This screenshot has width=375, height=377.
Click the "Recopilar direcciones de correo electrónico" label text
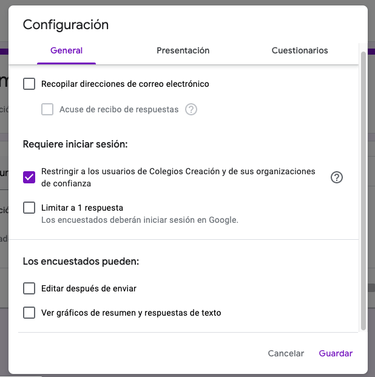click(125, 84)
